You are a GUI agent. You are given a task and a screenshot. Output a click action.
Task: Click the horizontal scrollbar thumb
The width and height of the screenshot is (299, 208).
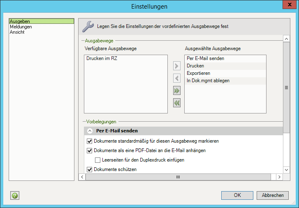coord(178,177)
